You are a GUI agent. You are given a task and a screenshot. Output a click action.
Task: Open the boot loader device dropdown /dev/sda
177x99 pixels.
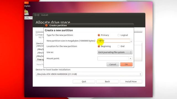pyautogui.click(x=89, y=74)
